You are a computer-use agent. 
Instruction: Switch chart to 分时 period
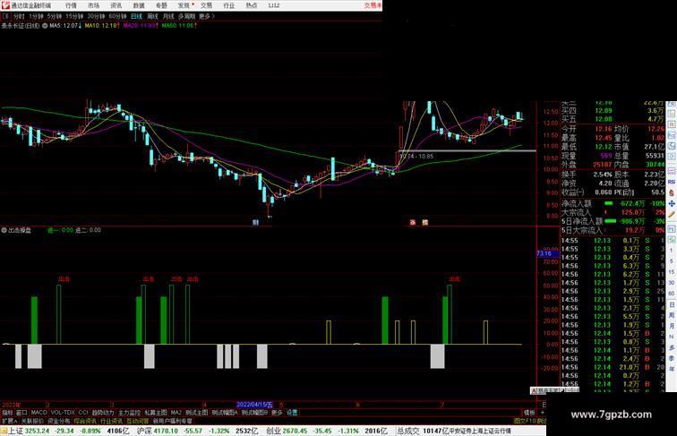[19, 16]
